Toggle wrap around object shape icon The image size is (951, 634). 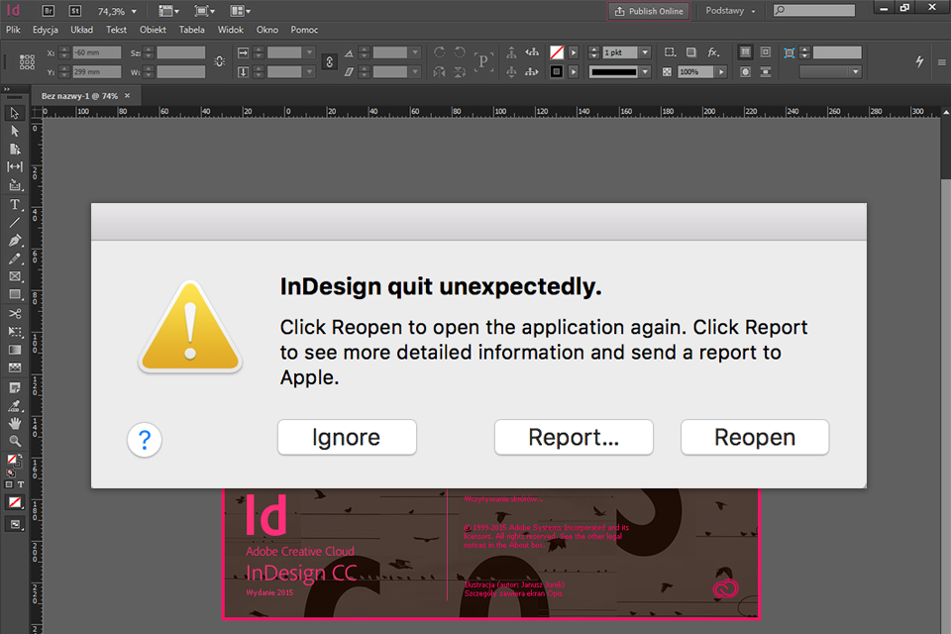point(745,71)
